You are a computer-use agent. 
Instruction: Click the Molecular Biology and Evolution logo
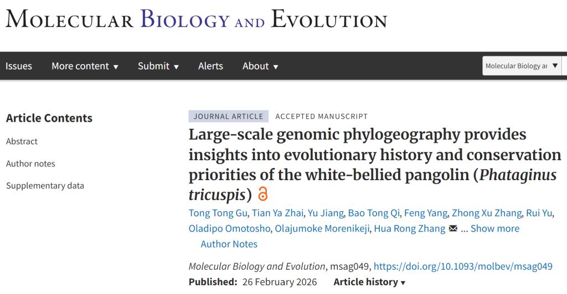tap(197, 20)
